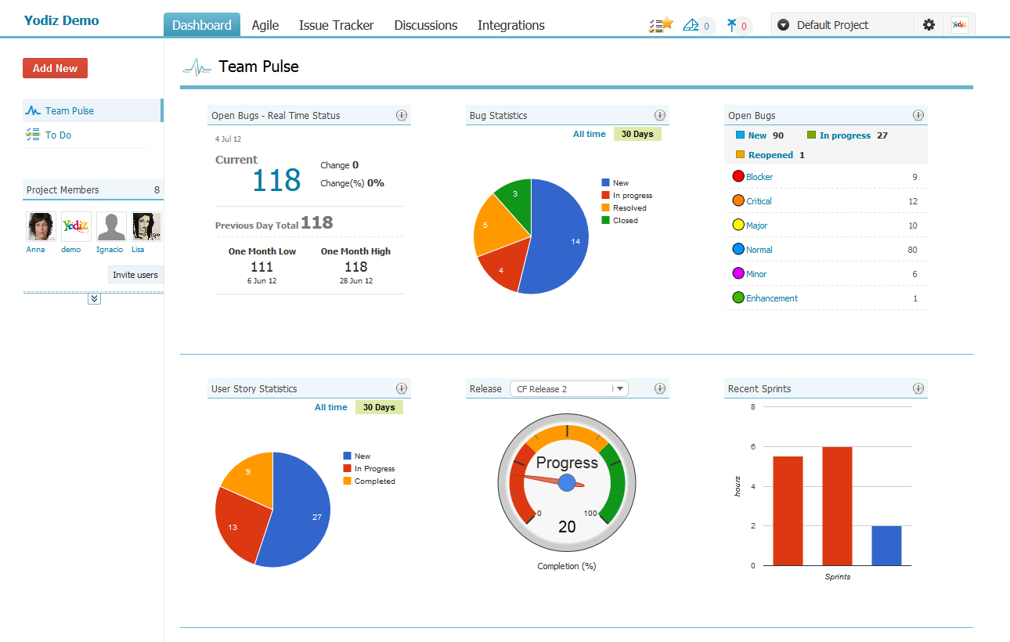Show info for Open Bugs - Real Time Status

point(402,115)
